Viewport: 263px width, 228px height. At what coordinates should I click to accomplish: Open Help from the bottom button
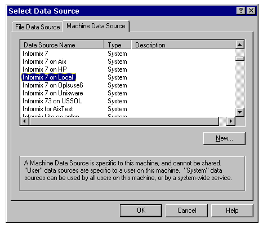[232, 211]
